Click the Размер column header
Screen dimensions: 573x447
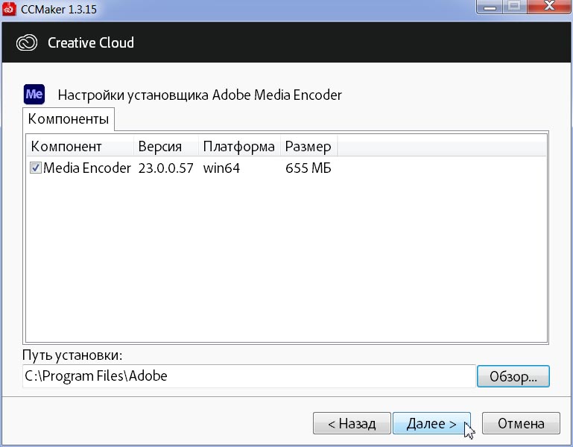pyautogui.click(x=308, y=146)
